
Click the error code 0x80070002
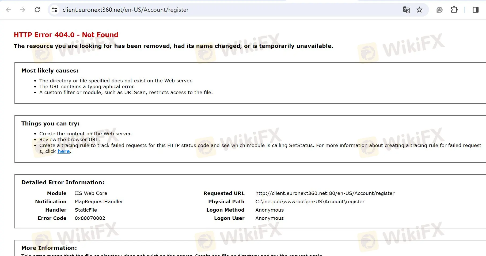90,218
